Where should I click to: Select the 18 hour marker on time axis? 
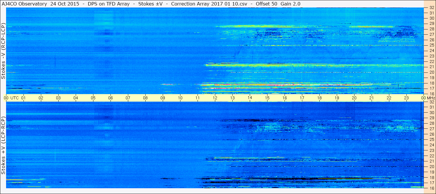(319, 98)
